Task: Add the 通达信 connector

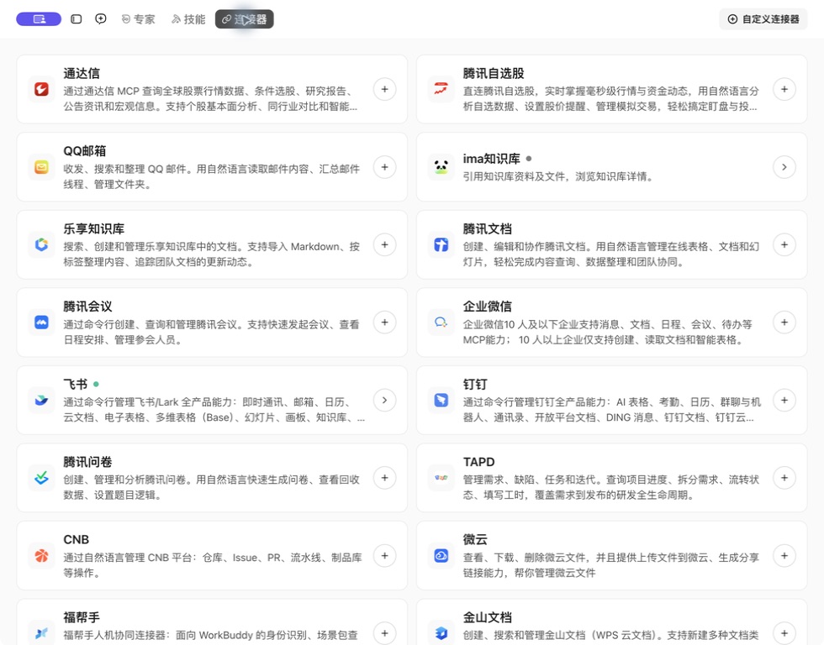Action: [385, 89]
